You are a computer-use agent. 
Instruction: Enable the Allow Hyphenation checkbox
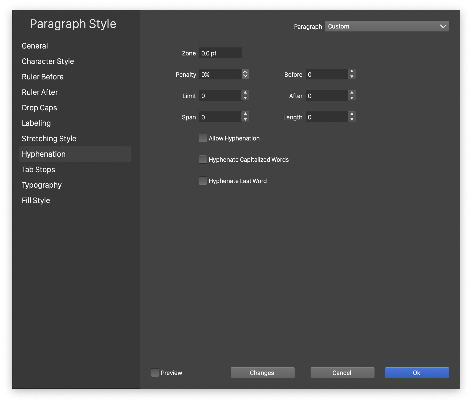click(x=203, y=138)
